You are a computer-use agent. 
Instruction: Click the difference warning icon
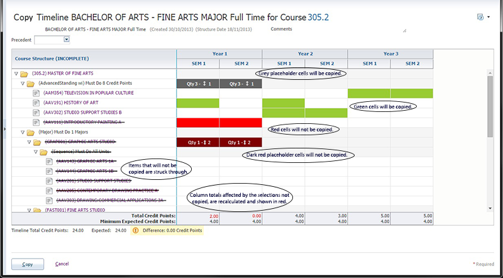point(135,231)
